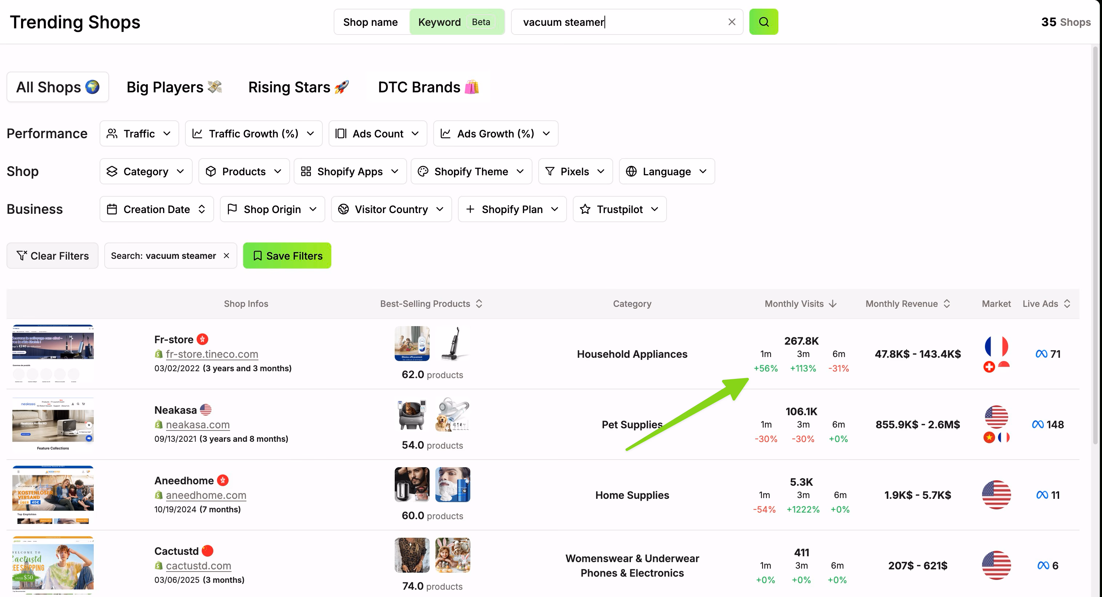Click the US market flag for Neakasa
Image resolution: width=1102 pixels, height=597 pixels.
tap(996, 417)
